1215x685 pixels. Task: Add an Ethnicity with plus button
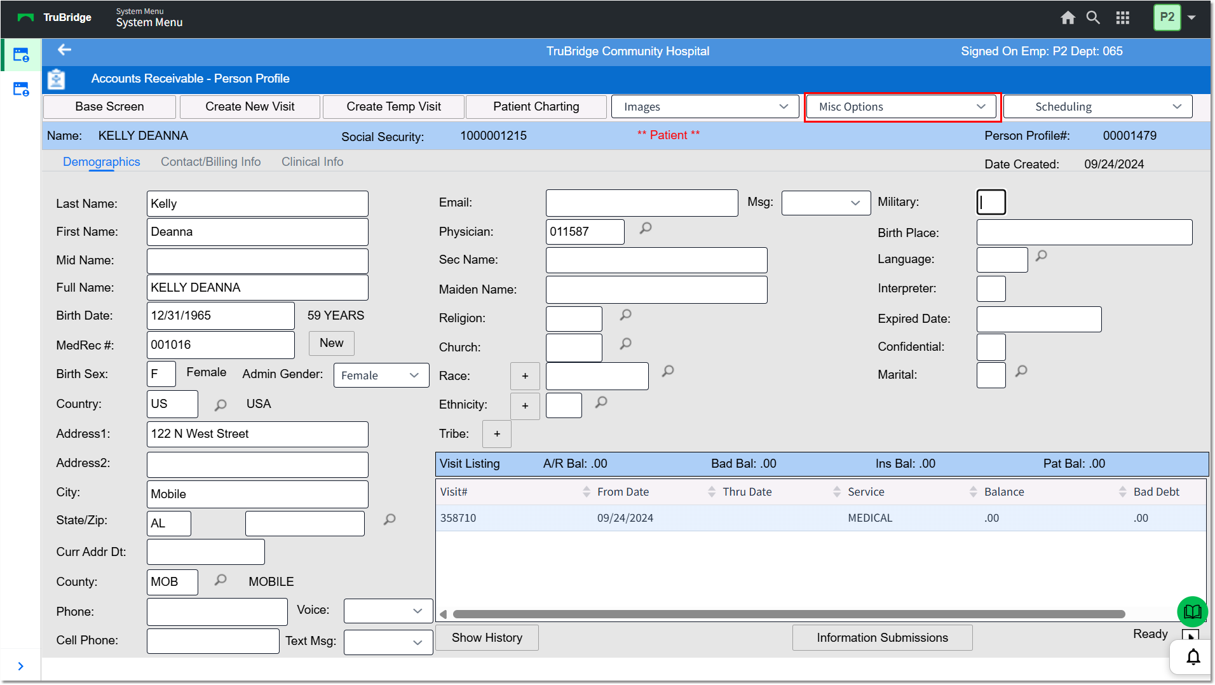pyautogui.click(x=525, y=406)
